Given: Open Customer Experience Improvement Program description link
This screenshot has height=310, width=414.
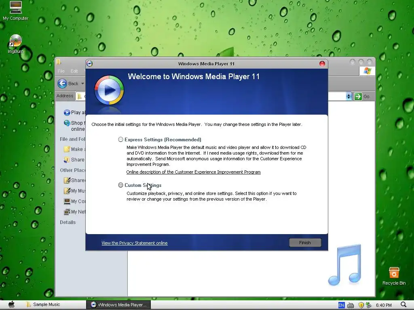Looking at the screenshot, I should pyautogui.click(x=193, y=172).
